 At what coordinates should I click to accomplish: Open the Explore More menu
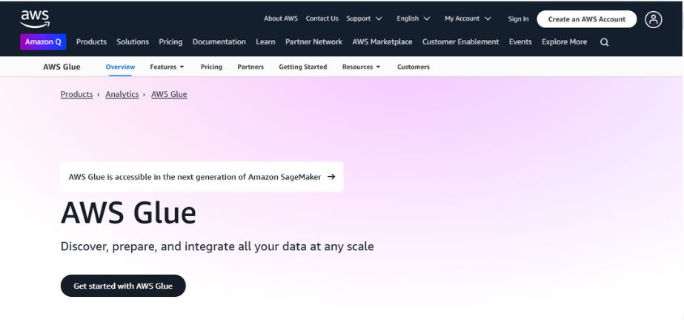(x=564, y=42)
